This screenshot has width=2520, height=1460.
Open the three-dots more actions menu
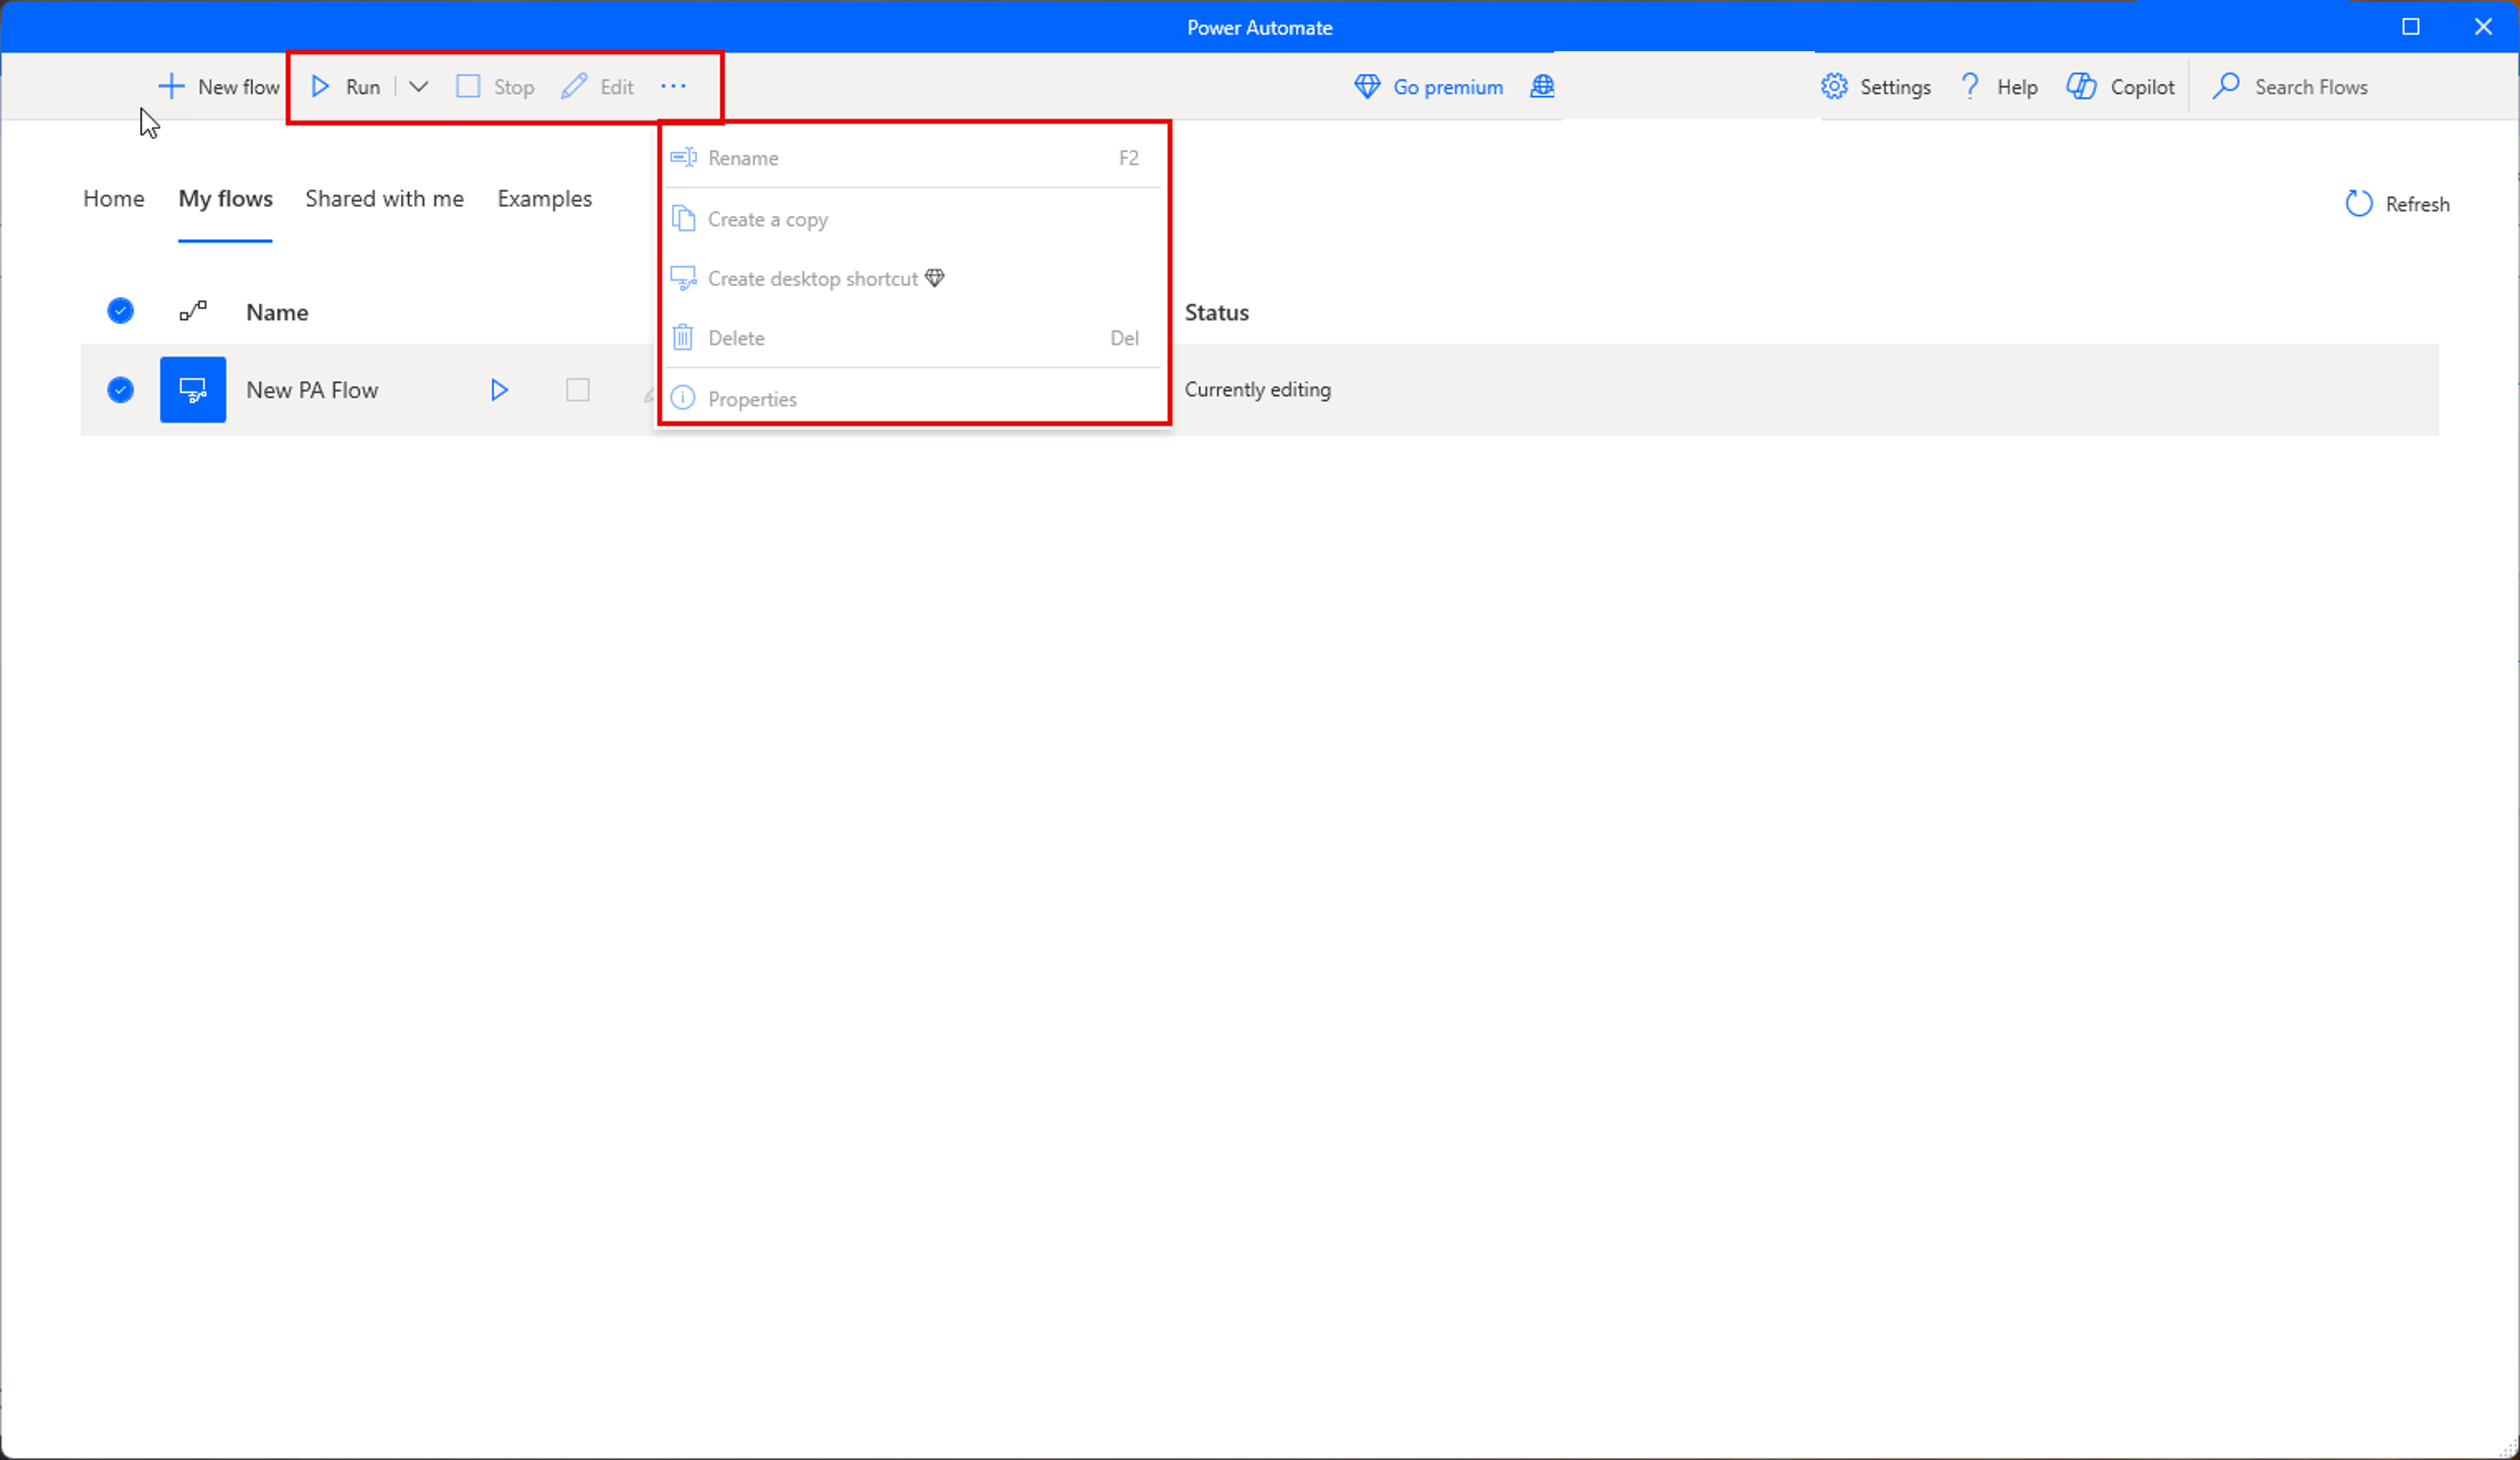click(x=673, y=87)
